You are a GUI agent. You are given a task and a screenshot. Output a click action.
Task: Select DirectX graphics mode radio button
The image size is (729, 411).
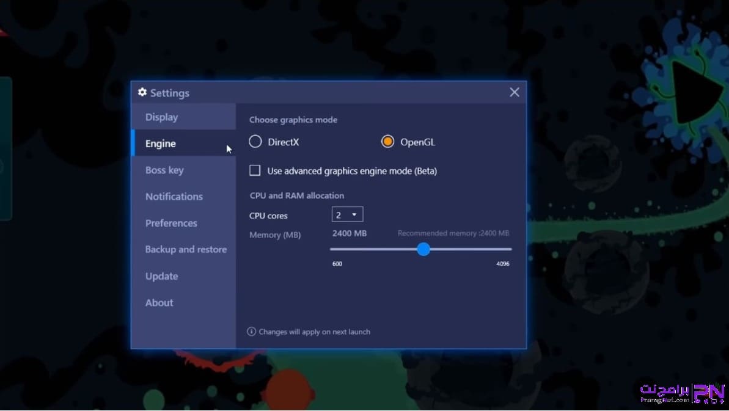coord(255,142)
